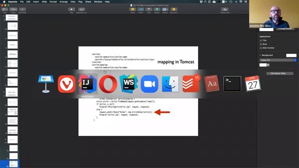Collapse the Background section disclosure triangle
This screenshot has width=299, height=168.
(260, 55)
